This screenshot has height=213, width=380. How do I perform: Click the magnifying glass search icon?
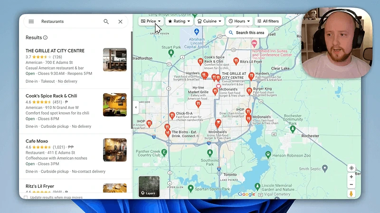tap(106, 21)
